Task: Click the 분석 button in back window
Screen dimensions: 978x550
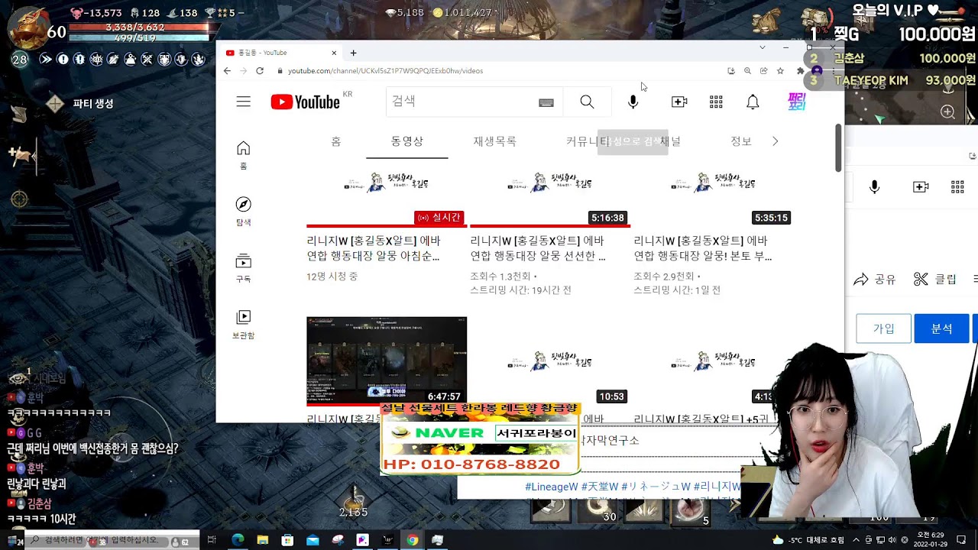Action: pos(941,328)
